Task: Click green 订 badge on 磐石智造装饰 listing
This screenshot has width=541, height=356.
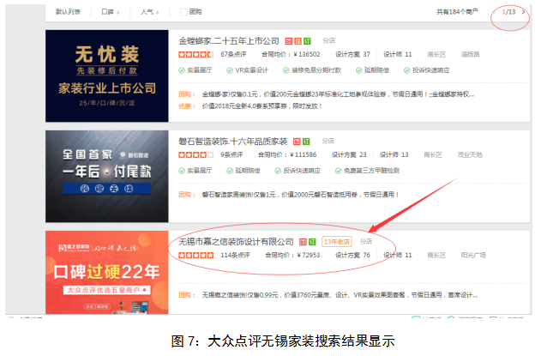Action: click(x=306, y=142)
